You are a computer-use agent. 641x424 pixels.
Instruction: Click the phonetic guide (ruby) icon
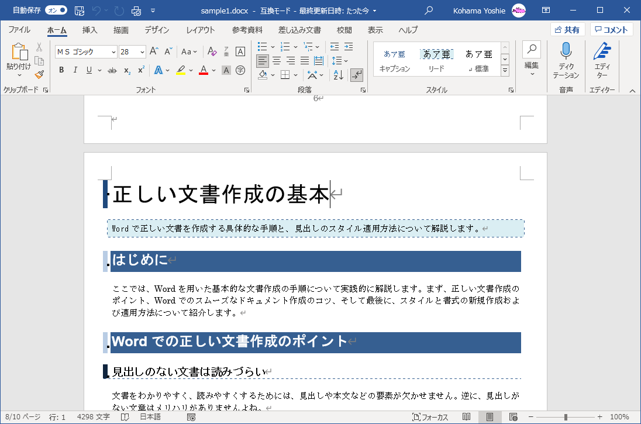point(226,51)
